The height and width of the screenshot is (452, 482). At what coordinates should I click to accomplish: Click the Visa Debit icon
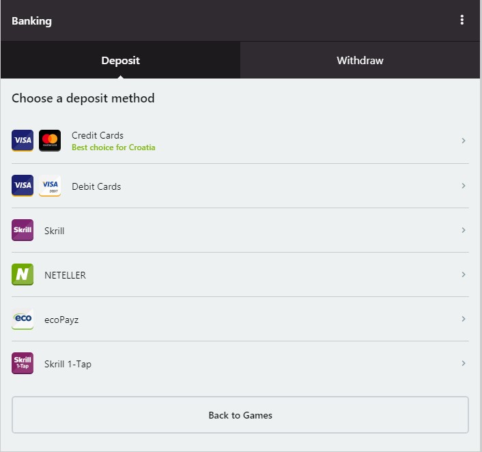click(50, 186)
